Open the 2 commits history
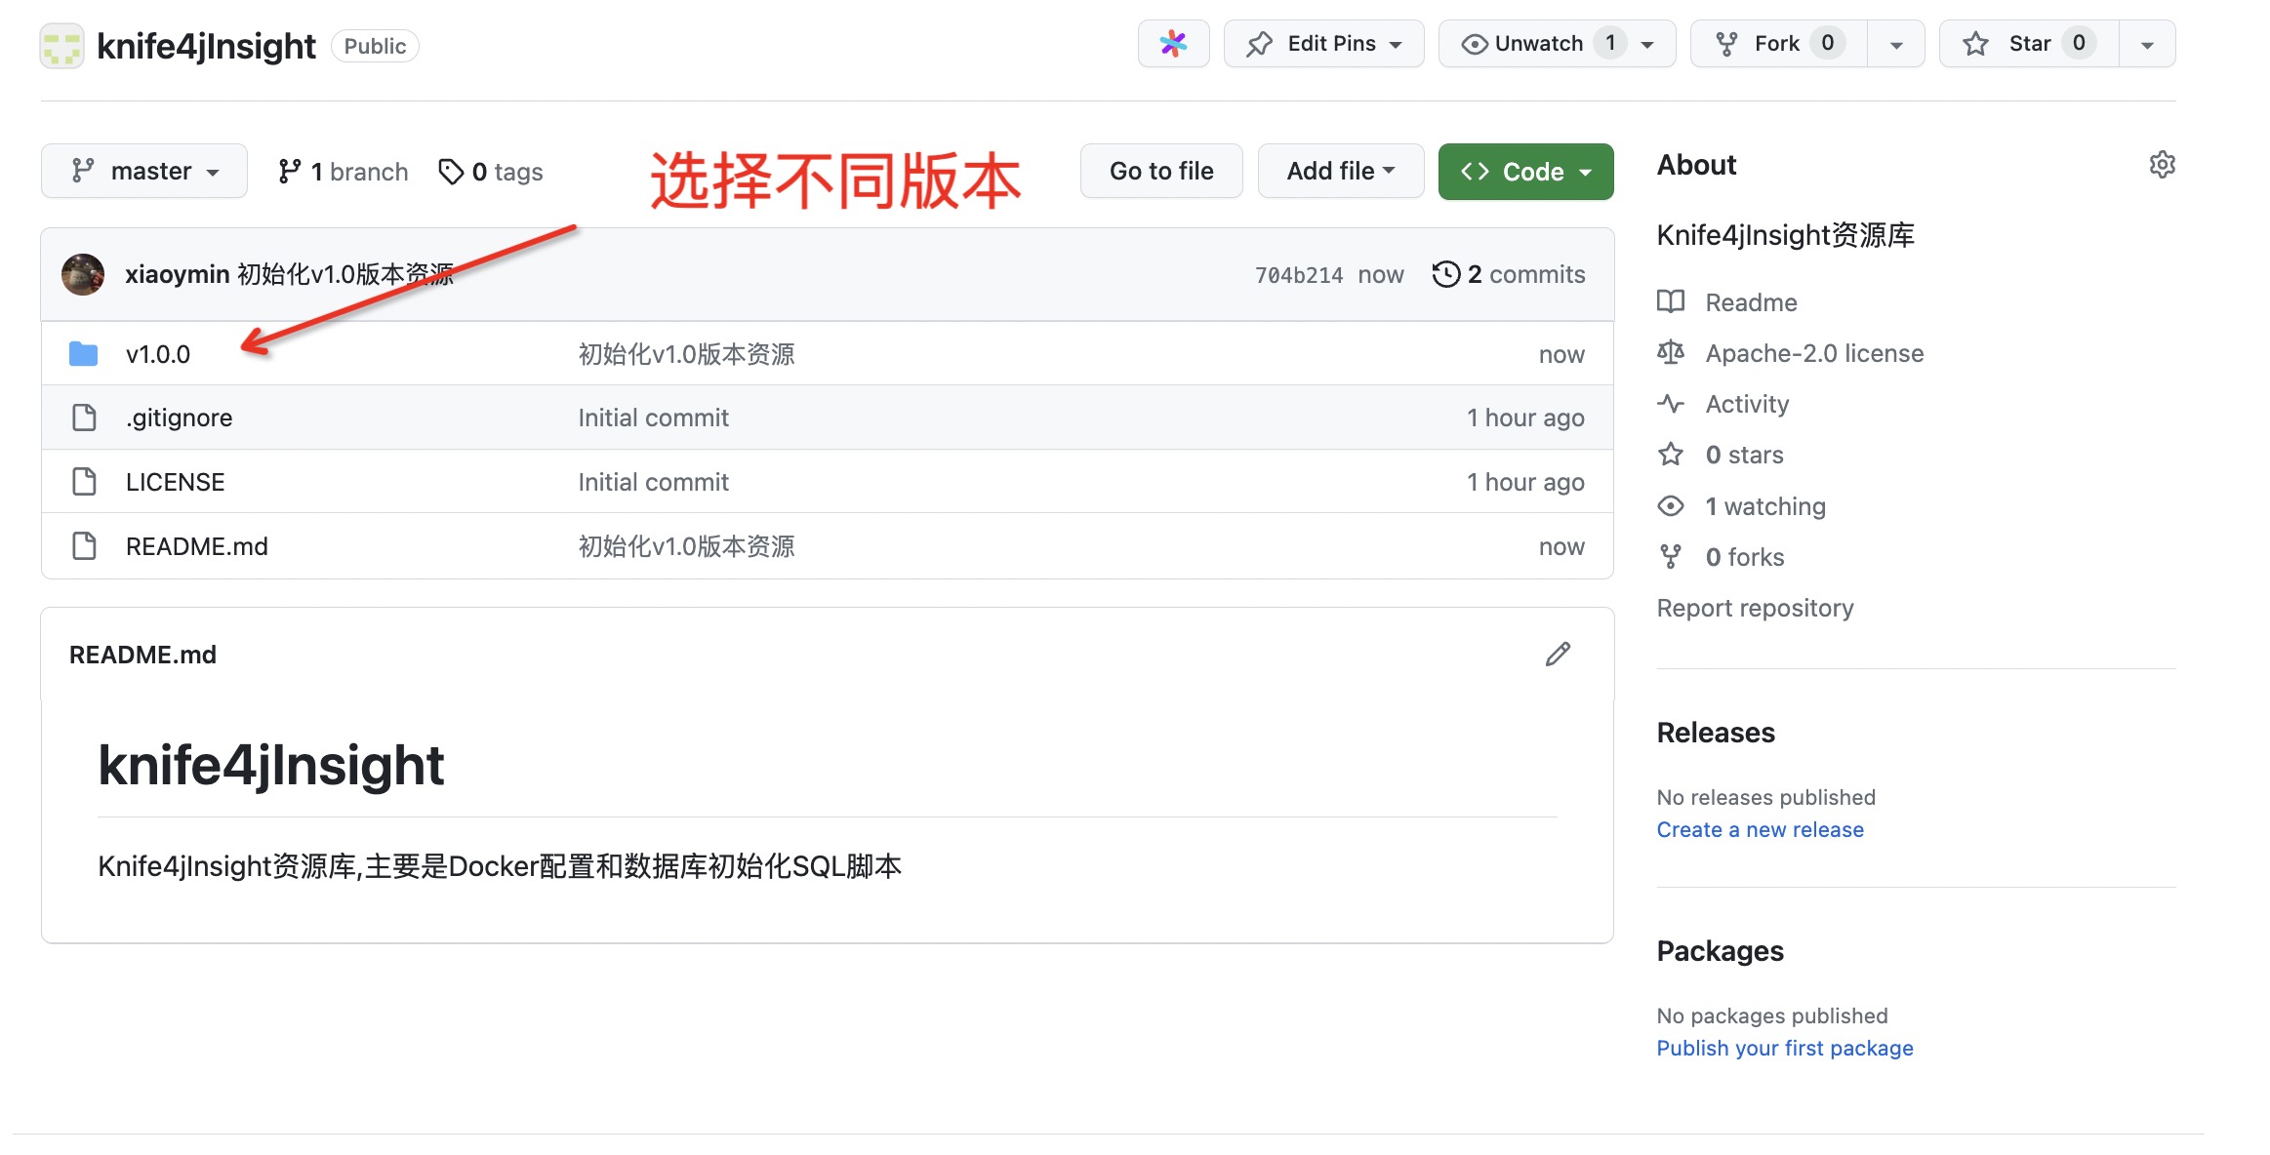 (1509, 274)
